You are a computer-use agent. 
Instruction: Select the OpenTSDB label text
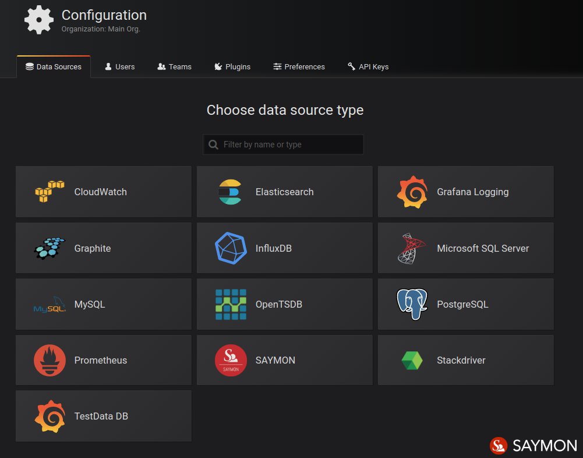coord(279,304)
